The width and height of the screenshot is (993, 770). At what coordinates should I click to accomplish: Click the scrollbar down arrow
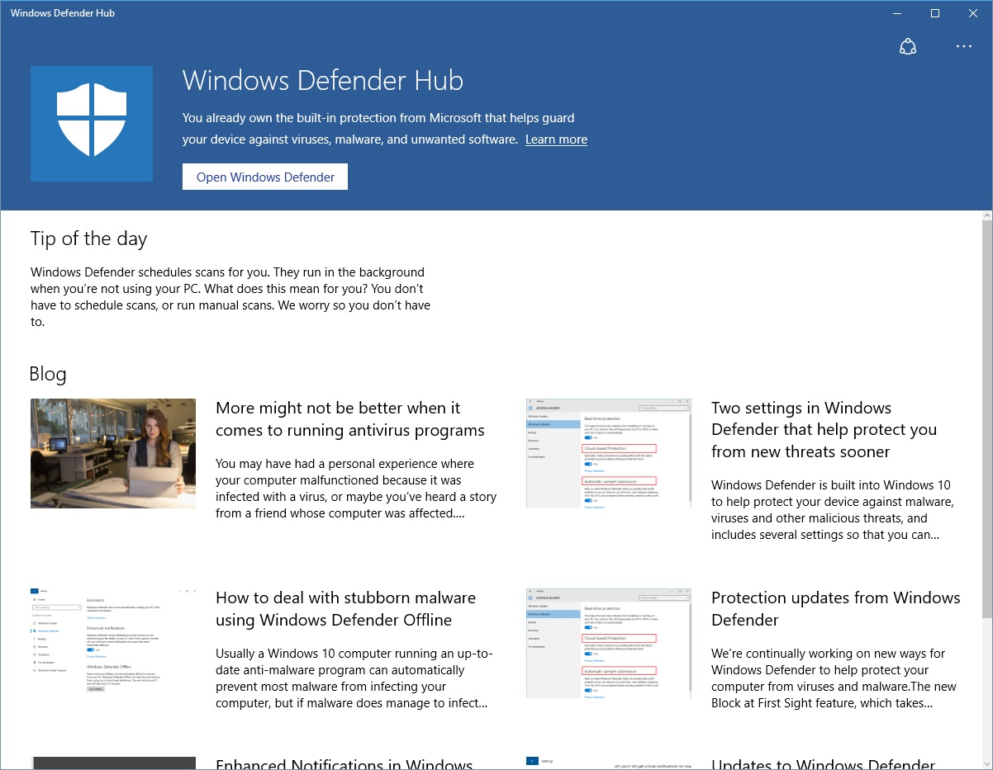pos(986,763)
